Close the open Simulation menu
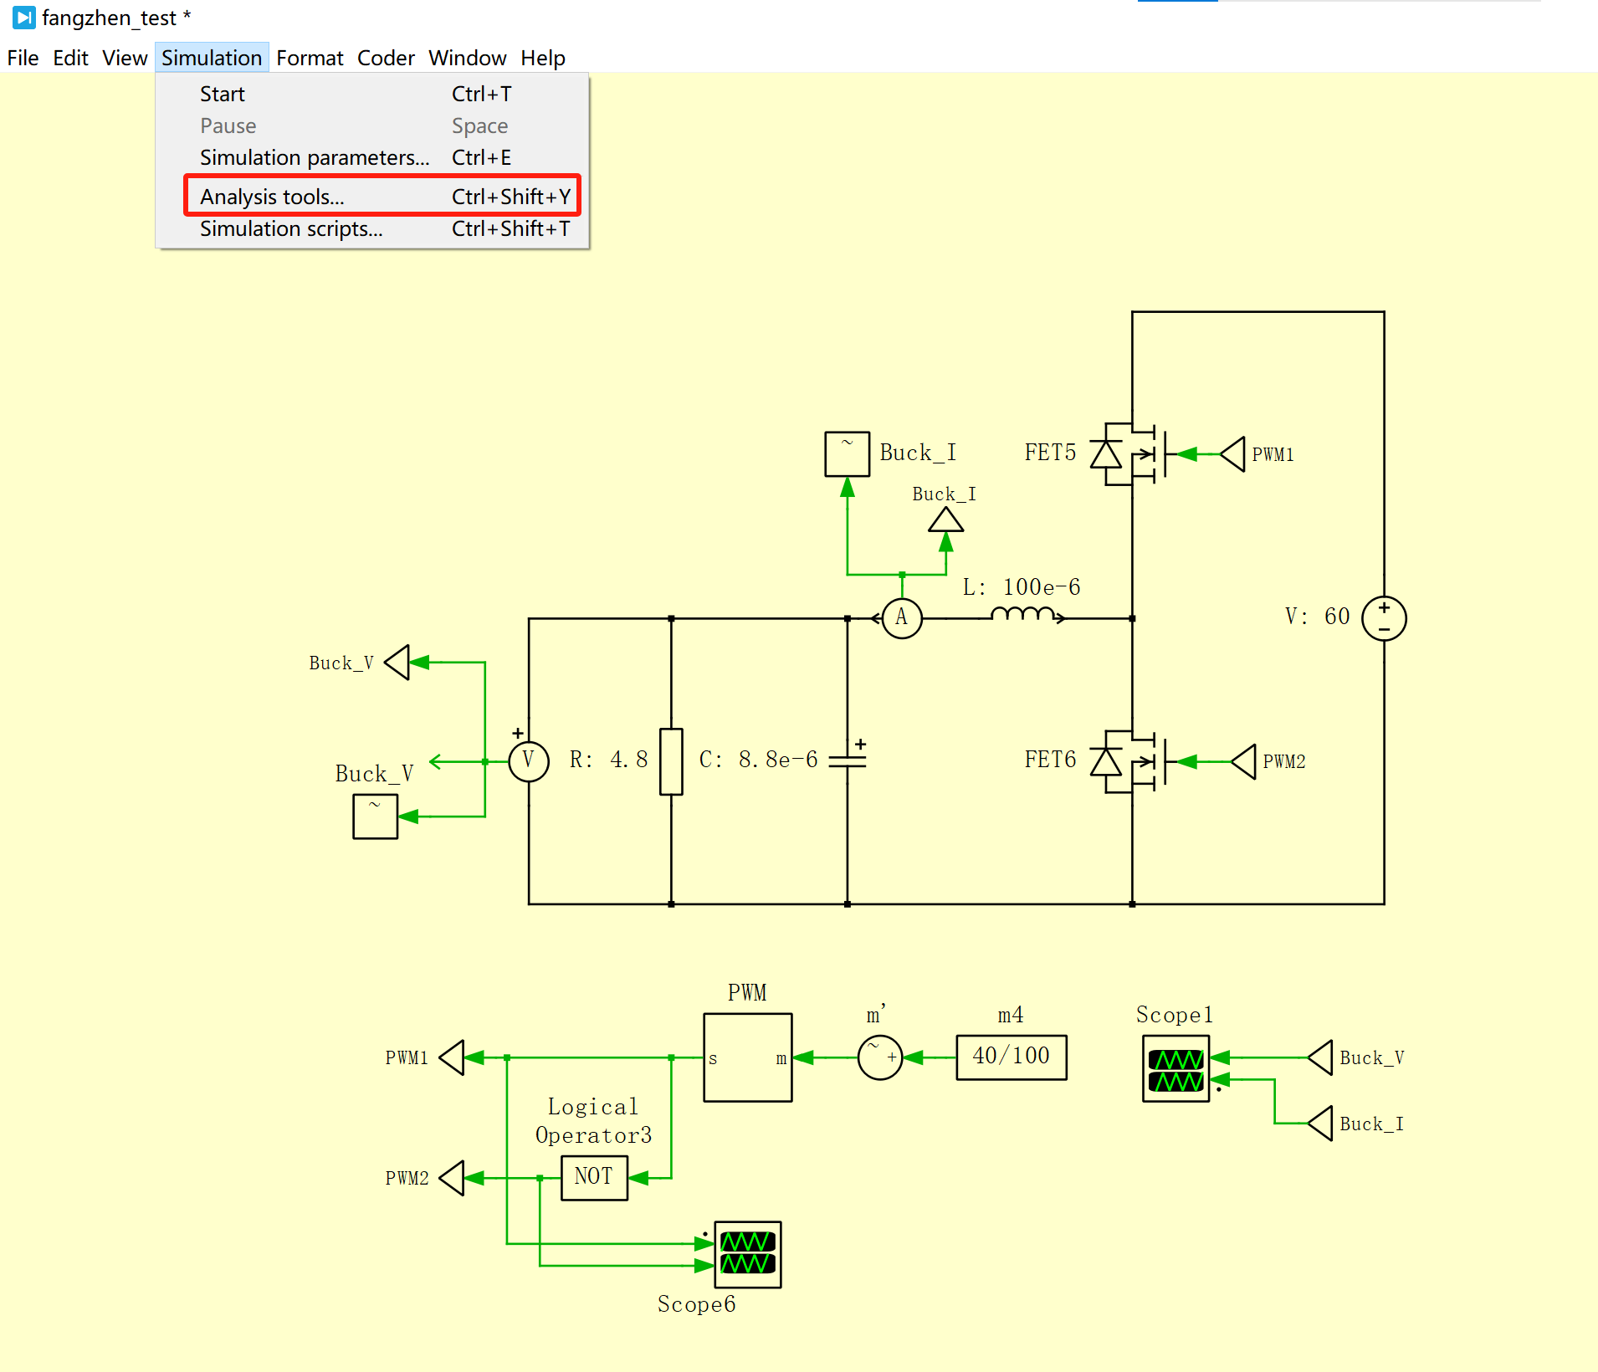Screen dimensions: 1598x1372 212,58
